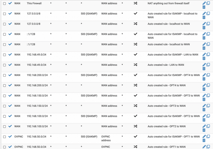
Task: Click the static port checkmark for OPT3 ISAKMP rule
Action: coord(135,96)
